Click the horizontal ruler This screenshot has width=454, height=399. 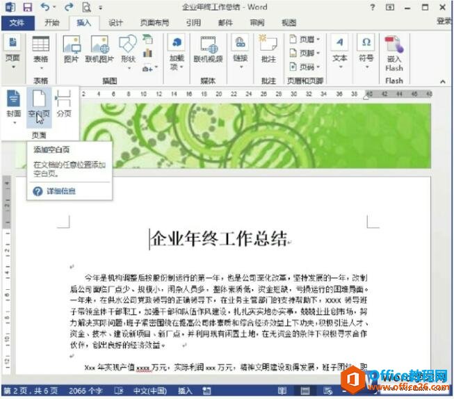coord(256,94)
